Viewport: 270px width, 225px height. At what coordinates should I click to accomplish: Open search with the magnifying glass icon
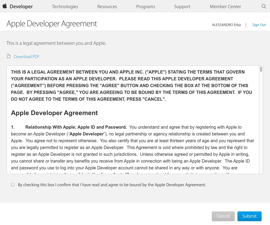click(x=264, y=7)
